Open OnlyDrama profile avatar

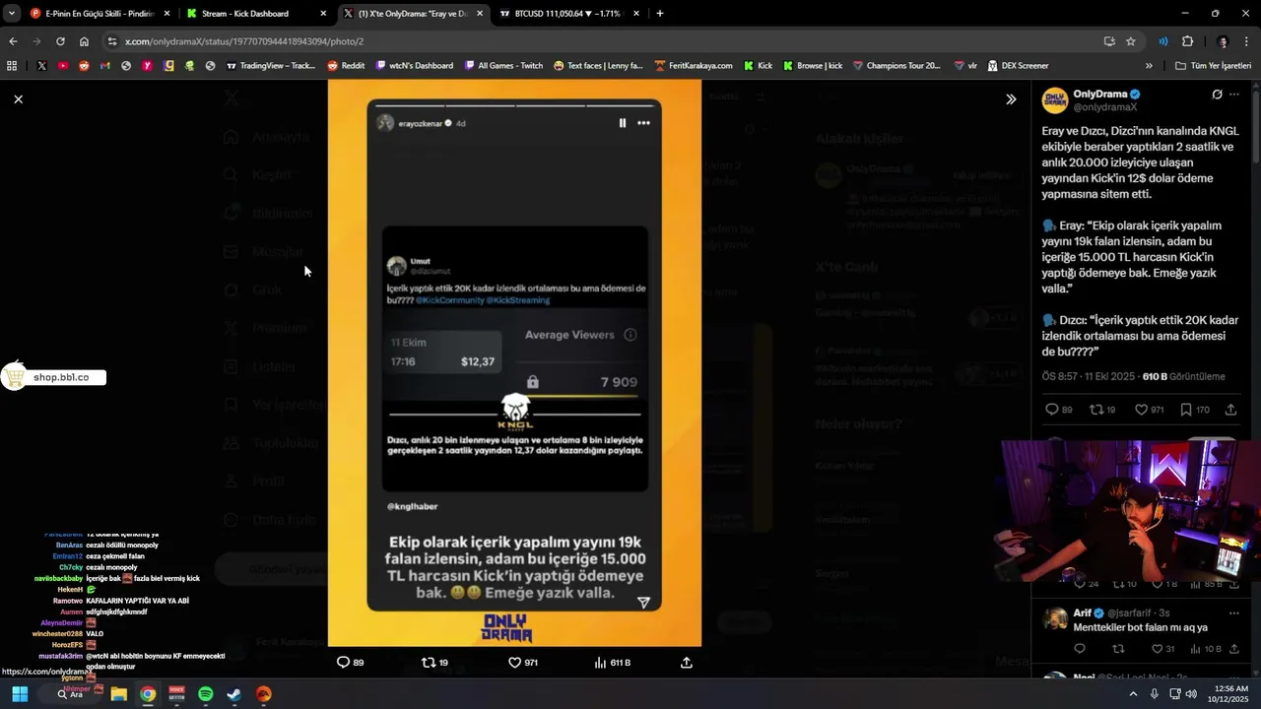(x=1055, y=99)
